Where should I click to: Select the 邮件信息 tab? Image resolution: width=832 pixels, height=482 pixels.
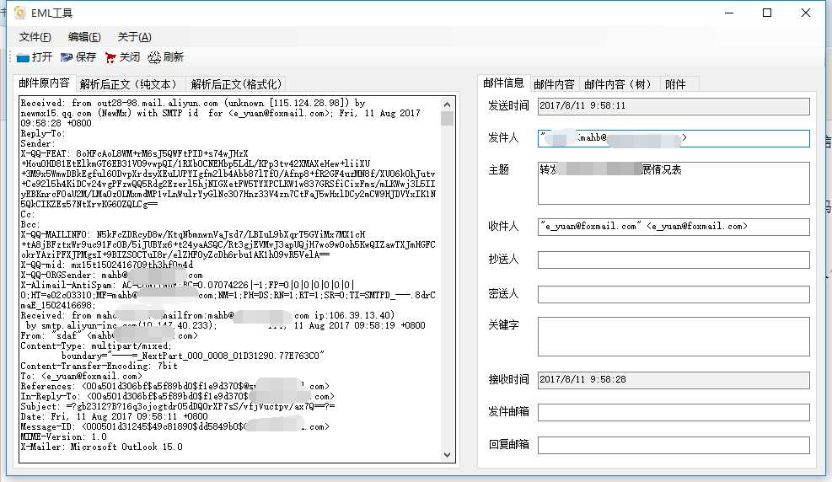tap(503, 83)
